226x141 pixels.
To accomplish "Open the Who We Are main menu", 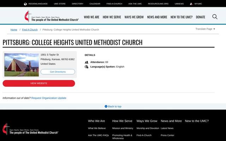I will (x=91, y=17).
